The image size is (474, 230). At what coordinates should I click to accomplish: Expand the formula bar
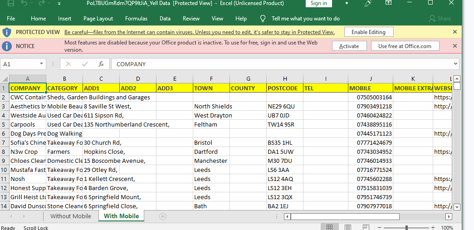tap(455, 64)
